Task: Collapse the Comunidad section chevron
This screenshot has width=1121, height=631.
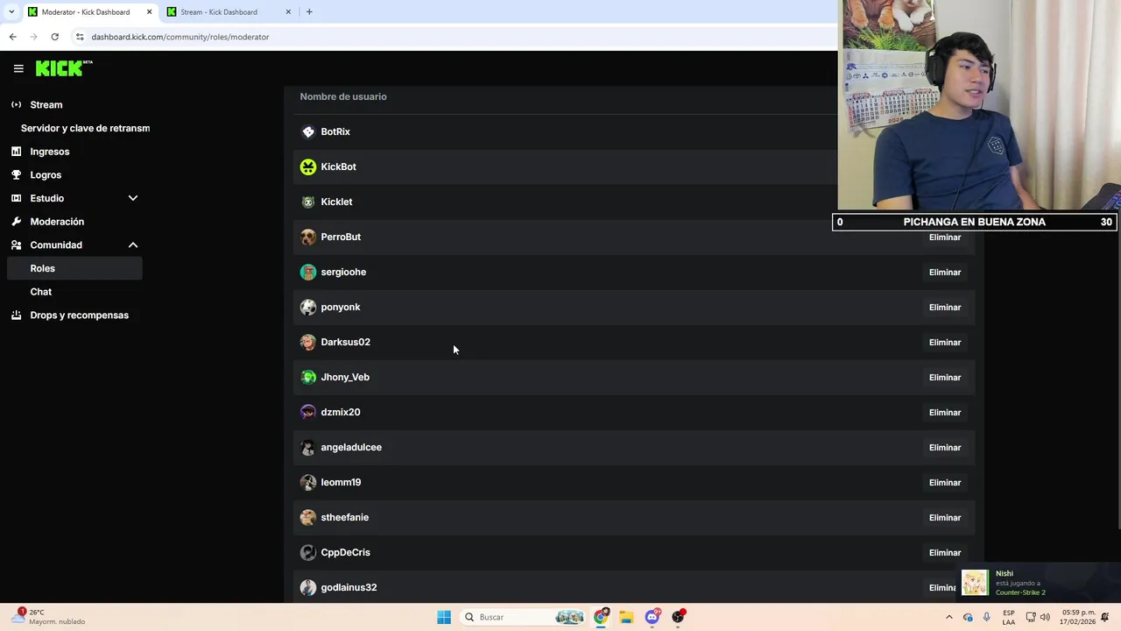Action: point(133,245)
